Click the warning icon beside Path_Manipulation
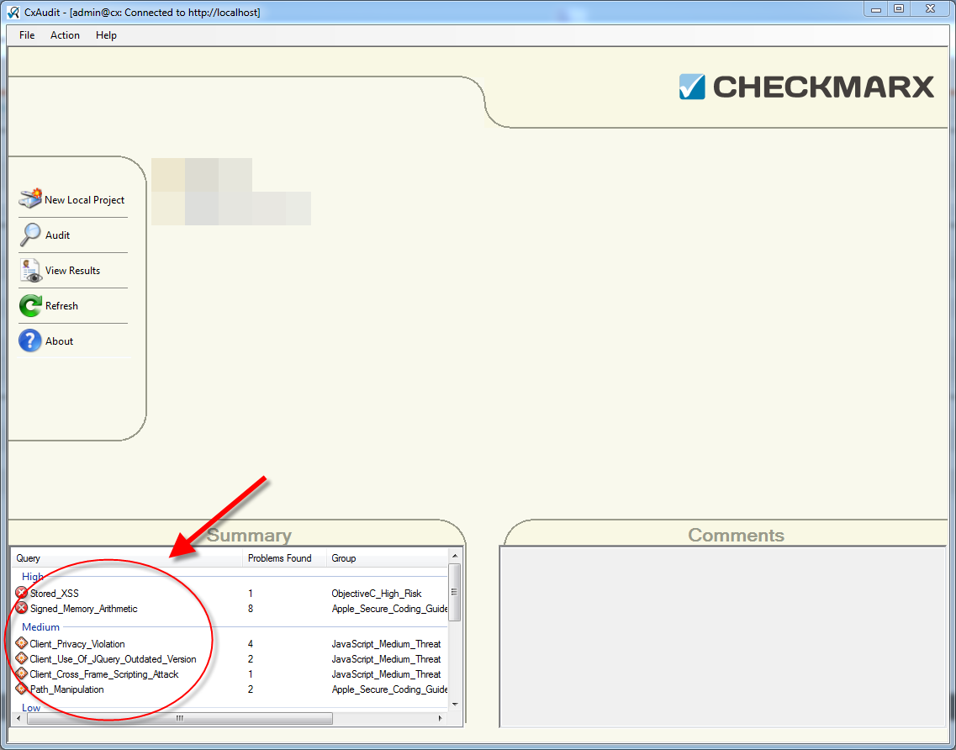 tap(21, 689)
